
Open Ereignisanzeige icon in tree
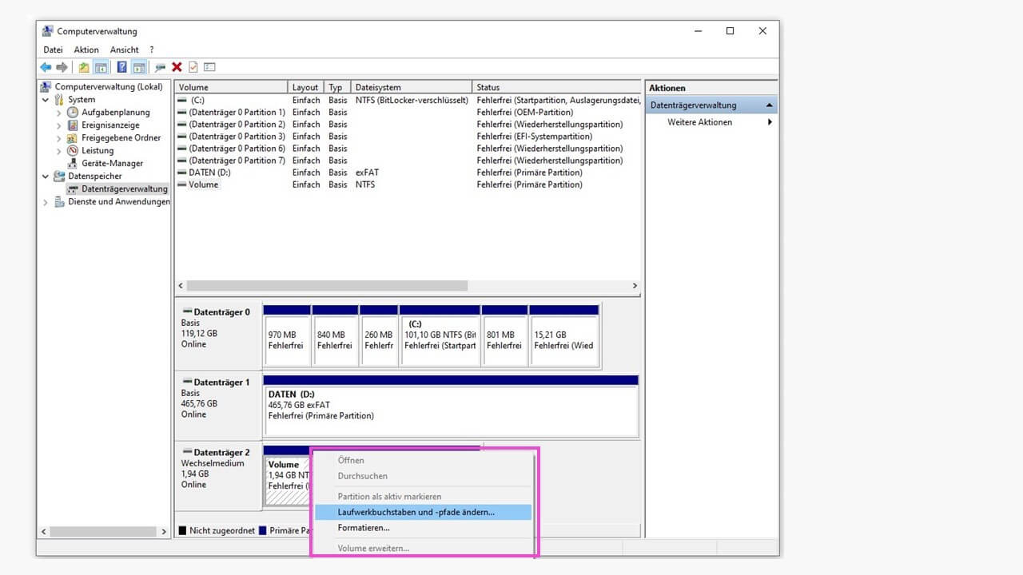73,125
